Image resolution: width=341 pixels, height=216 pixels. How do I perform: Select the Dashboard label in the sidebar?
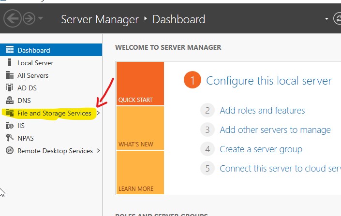tap(34, 50)
